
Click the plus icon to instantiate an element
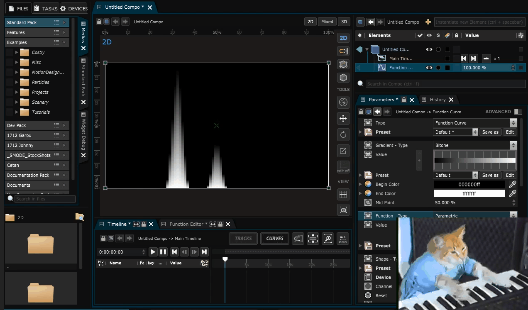tap(429, 22)
